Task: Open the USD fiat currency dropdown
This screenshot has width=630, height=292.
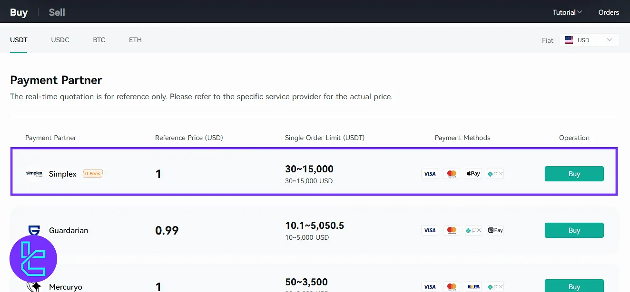Action: tap(589, 40)
